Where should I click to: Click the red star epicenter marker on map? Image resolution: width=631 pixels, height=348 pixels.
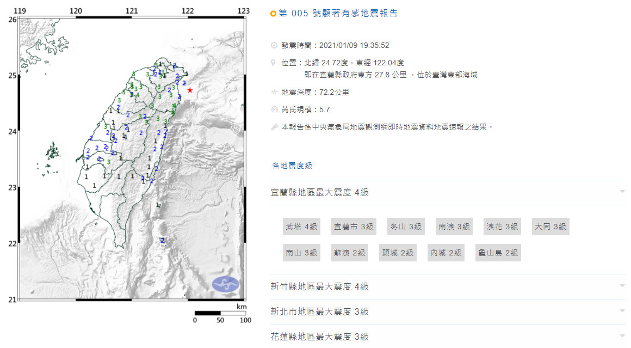[190, 90]
